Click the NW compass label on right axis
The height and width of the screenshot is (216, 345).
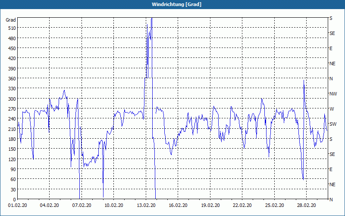333,94
